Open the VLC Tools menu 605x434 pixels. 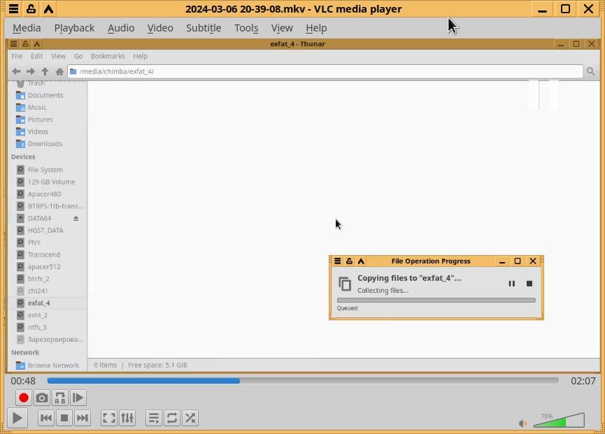[246, 28]
